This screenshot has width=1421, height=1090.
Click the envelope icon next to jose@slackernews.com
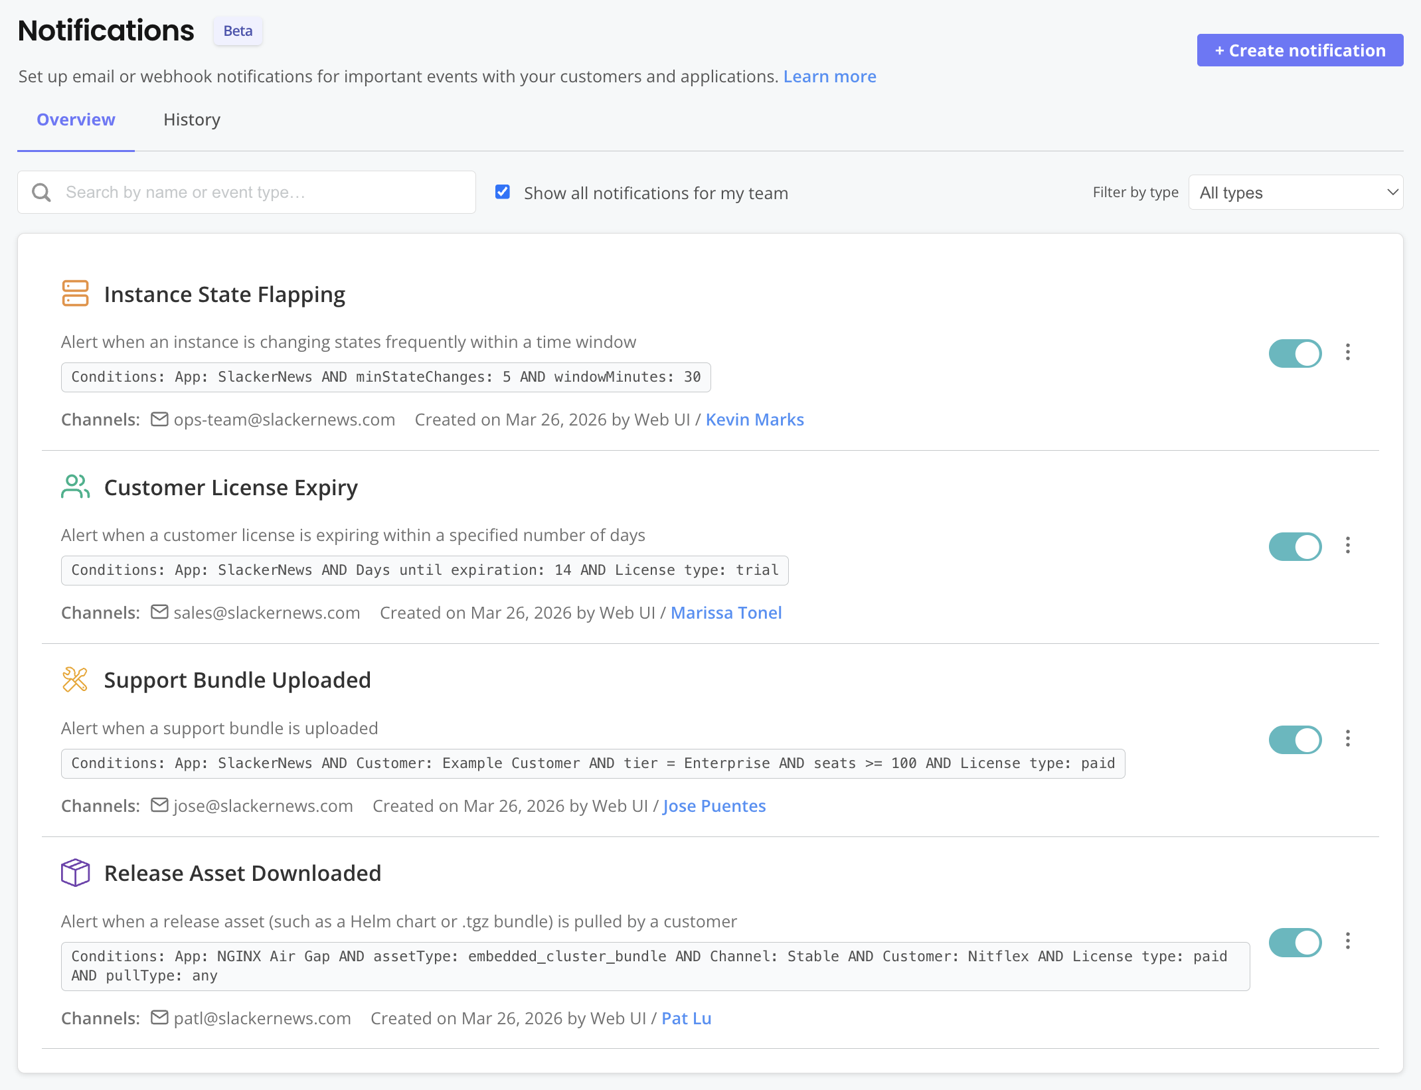pos(159,805)
